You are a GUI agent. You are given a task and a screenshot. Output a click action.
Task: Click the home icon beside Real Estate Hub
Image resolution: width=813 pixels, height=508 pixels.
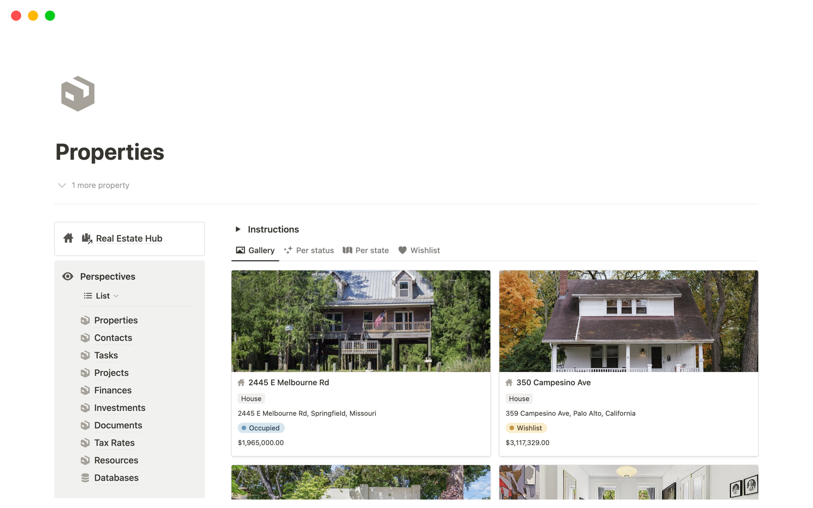(x=68, y=238)
